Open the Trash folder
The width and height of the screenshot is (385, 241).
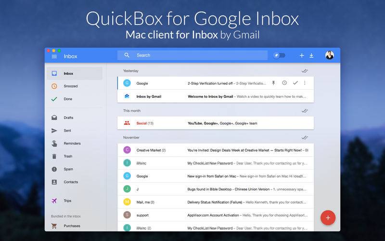click(75, 156)
